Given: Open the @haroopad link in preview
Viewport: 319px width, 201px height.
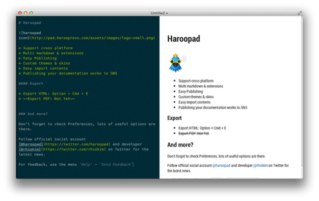Looking at the screenshot, I should click(221, 165).
